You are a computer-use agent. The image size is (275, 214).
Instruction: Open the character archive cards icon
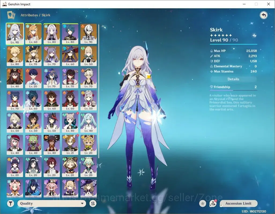pos(11,15)
